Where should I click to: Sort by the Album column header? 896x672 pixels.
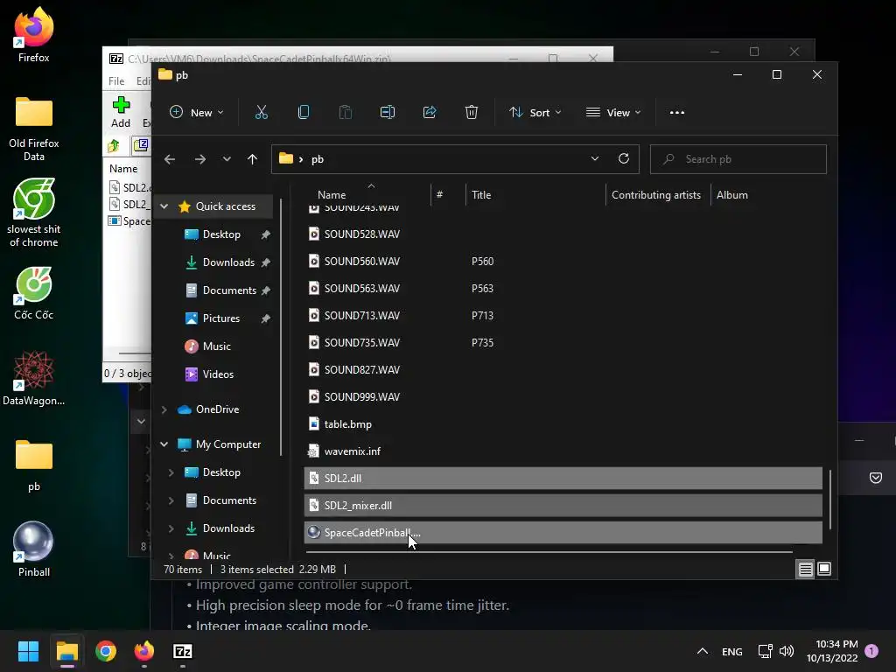[x=732, y=195]
